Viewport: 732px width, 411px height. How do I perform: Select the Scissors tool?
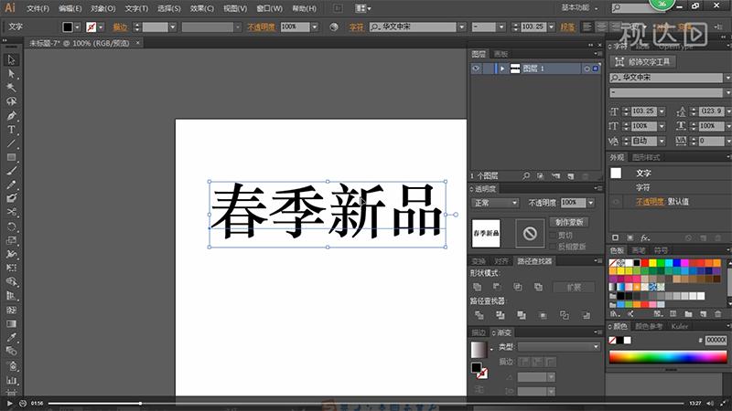pyautogui.click(x=11, y=212)
